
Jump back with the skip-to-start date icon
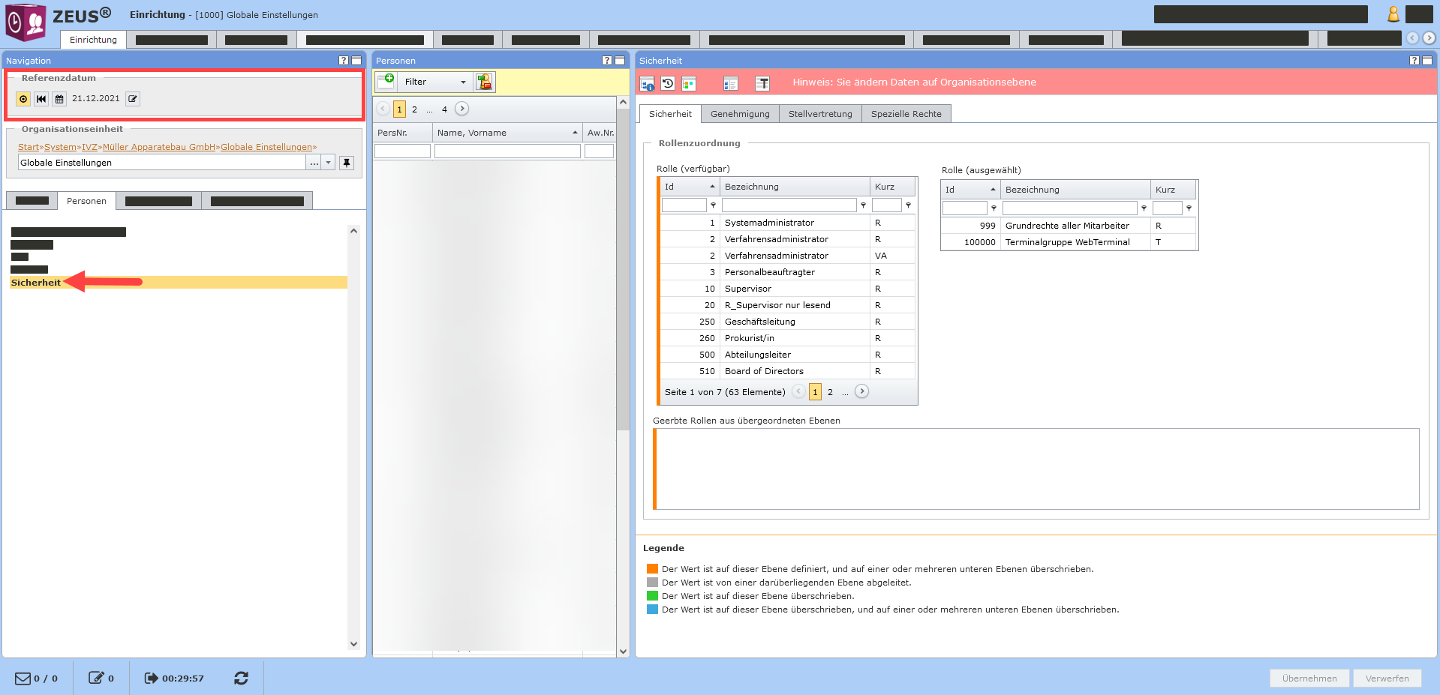click(x=41, y=99)
